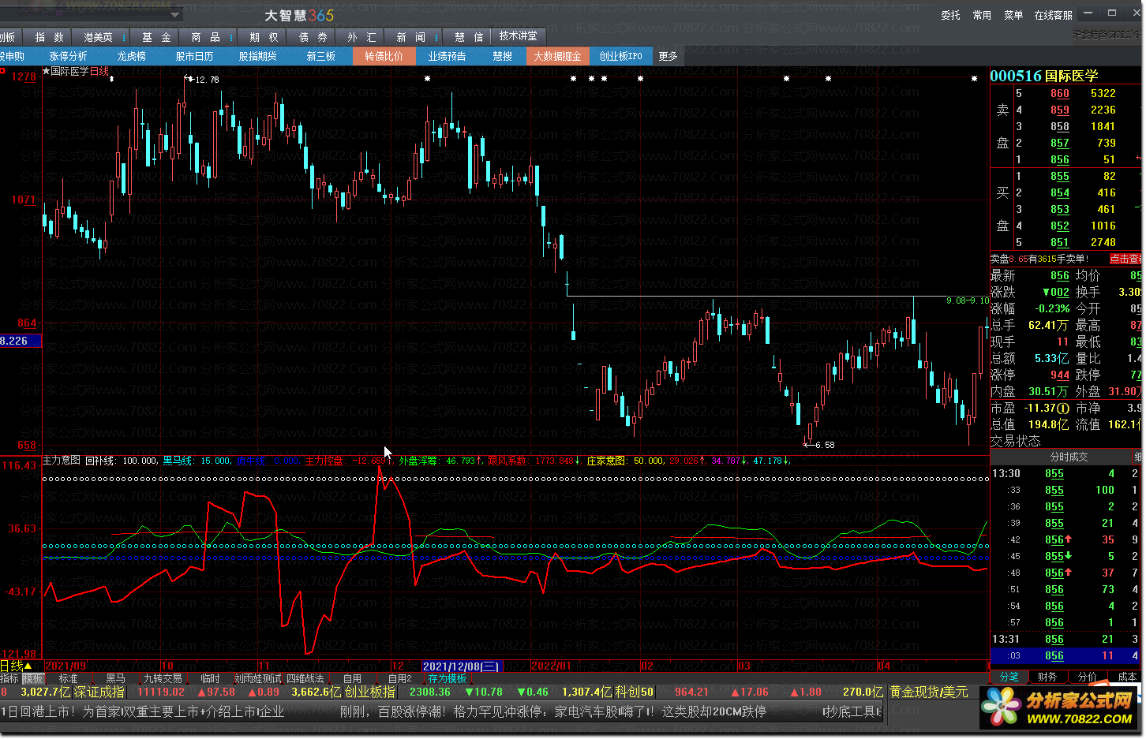Image resolution: width=1146 pixels, height=739 pixels.
Task: Expand the top-left dropdown arrow
Action: tap(175, 14)
